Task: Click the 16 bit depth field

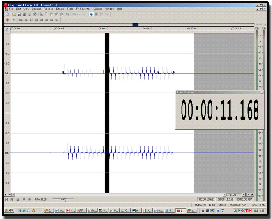Action: click(212, 205)
